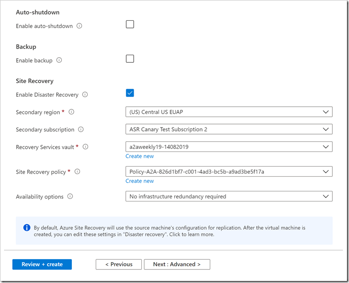Click info icon next to Availability options
349x283 pixels.
point(70,196)
